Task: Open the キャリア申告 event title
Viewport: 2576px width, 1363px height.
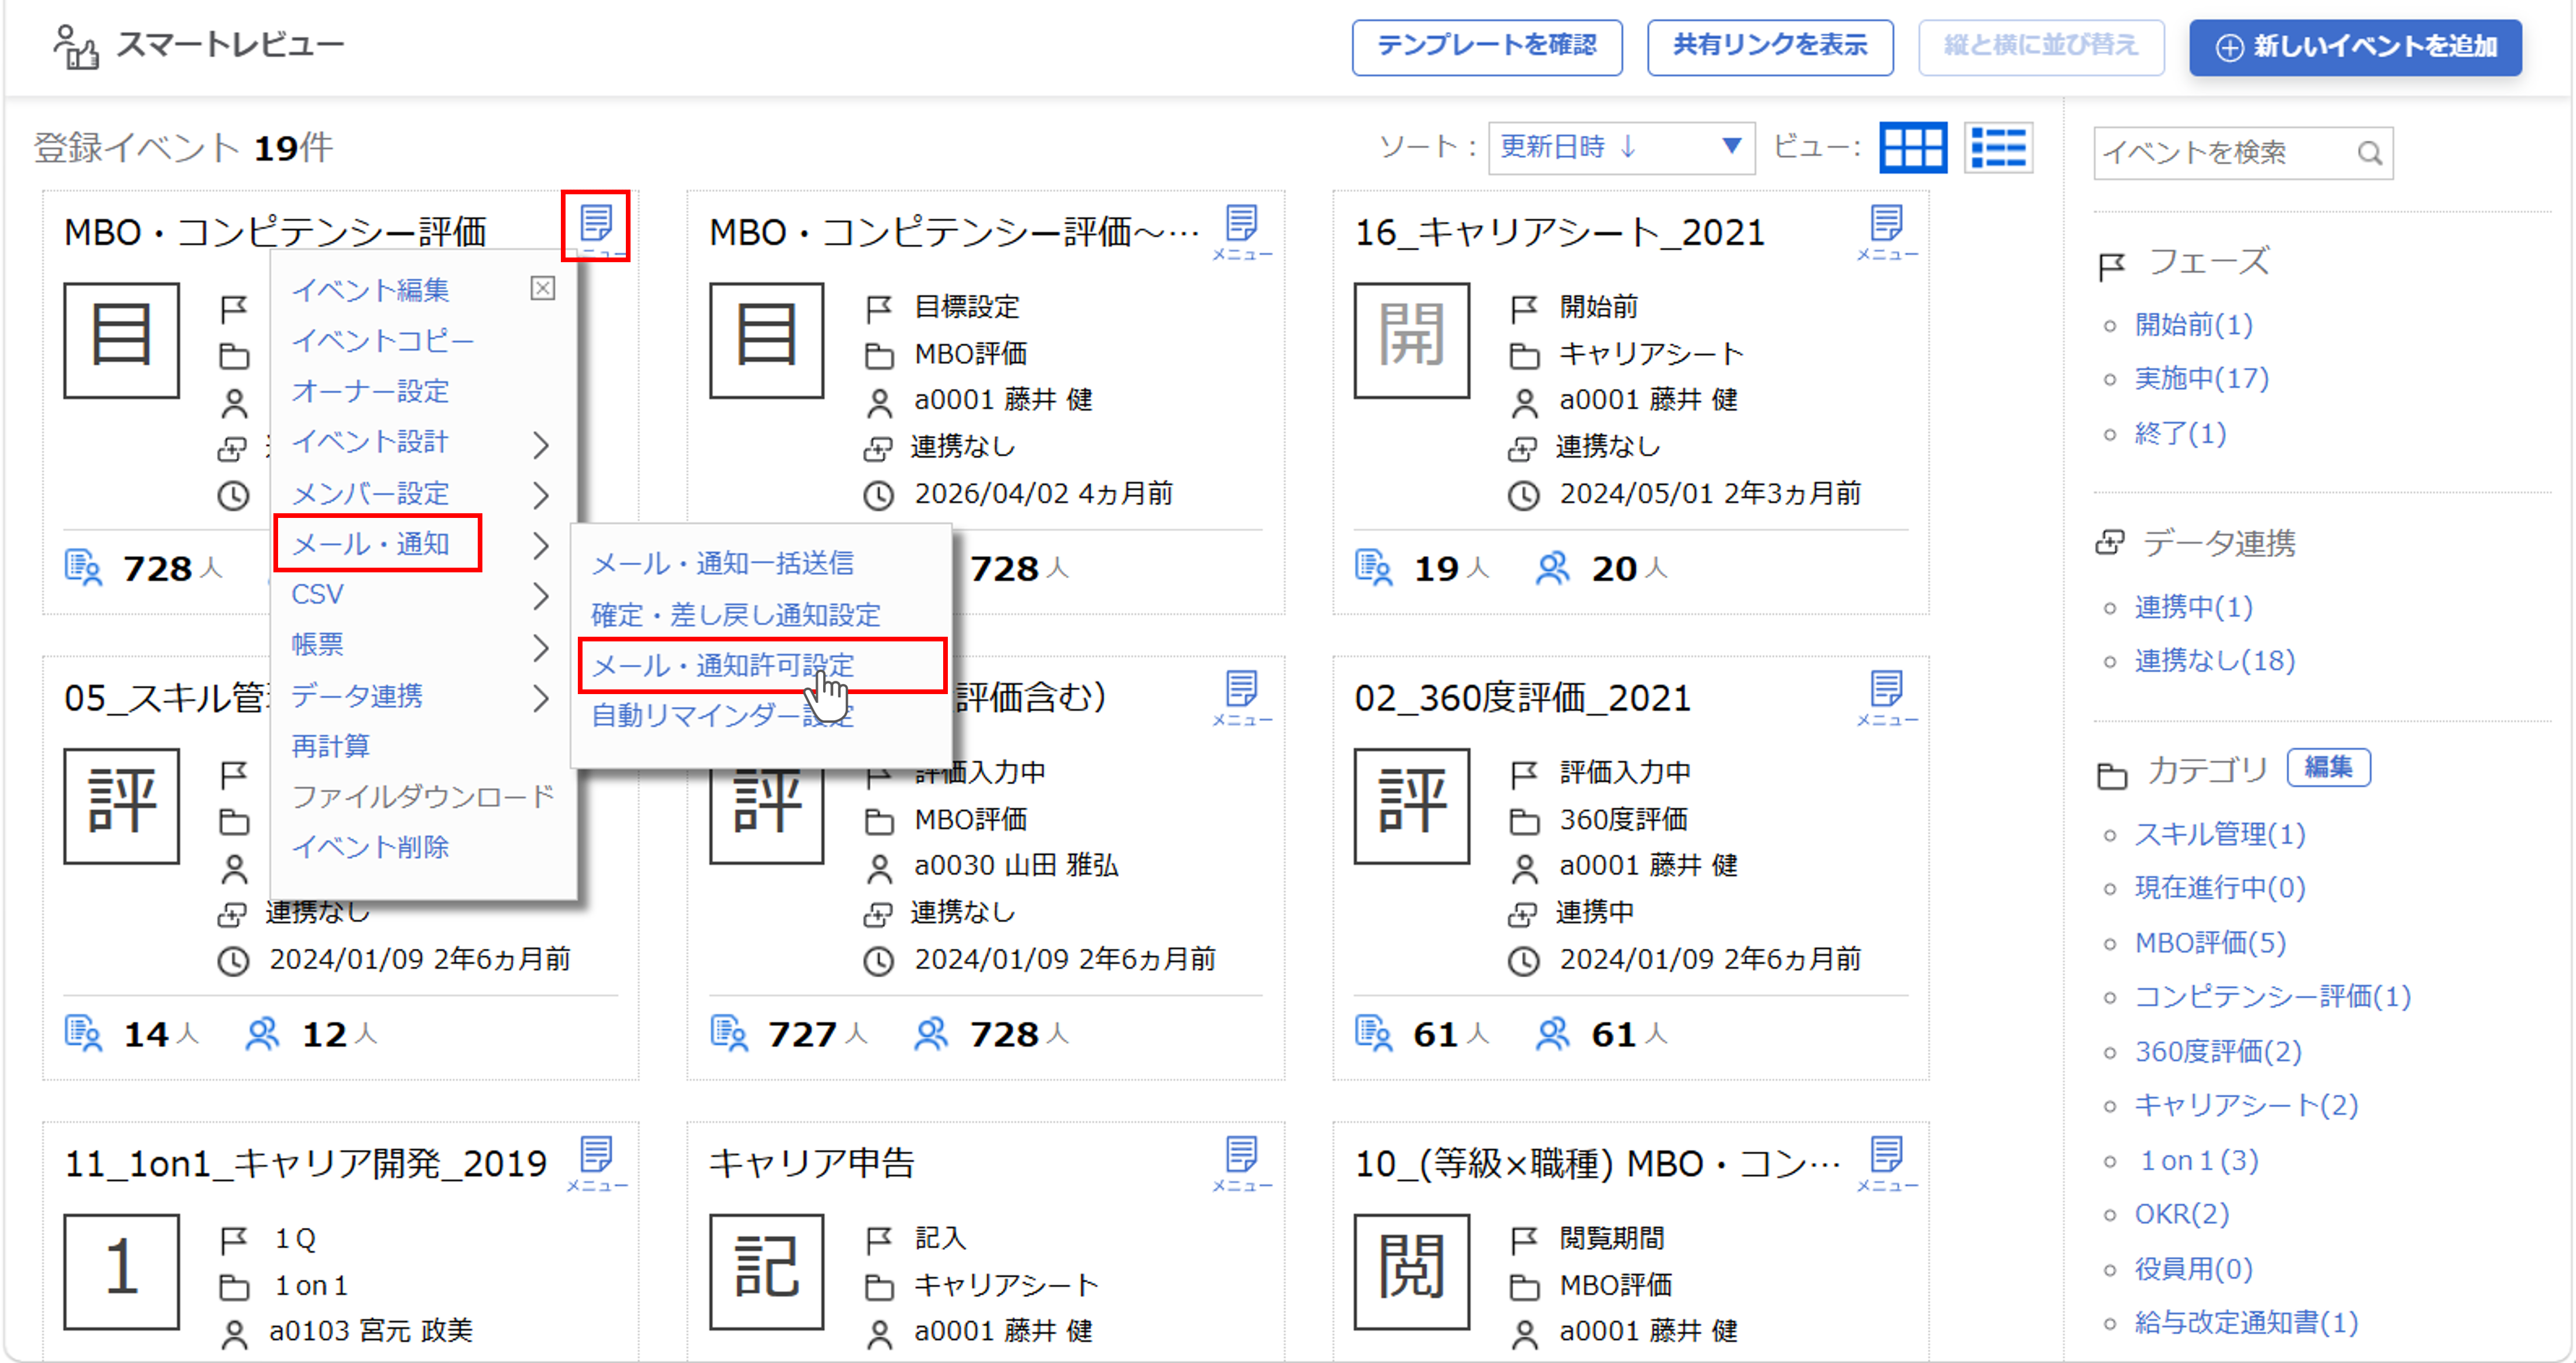Action: [x=812, y=1163]
